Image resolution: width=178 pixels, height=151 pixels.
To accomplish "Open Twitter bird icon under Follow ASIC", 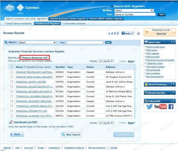I will (149, 107).
